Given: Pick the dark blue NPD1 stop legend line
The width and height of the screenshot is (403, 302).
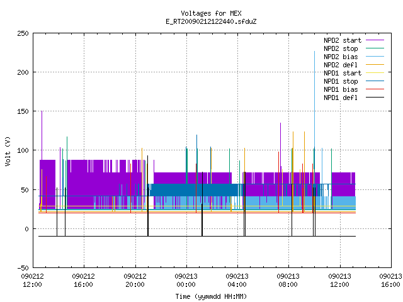Looking at the screenshot, I should point(375,81).
